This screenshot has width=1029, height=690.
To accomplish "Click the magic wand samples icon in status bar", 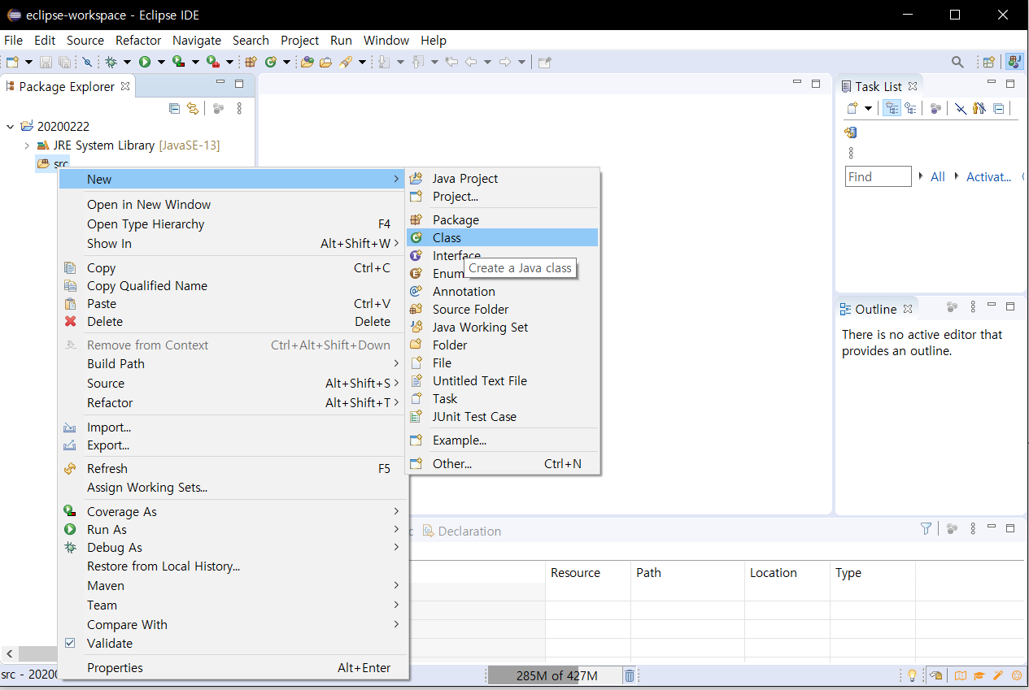I will pyautogui.click(x=998, y=675).
